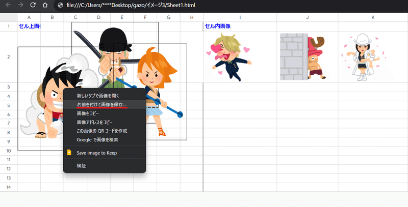Image resolution: width=408 pixels, height=207 pixels.
Task: Click row header 9
Action: pyautogui.click(x=9, y=141)
